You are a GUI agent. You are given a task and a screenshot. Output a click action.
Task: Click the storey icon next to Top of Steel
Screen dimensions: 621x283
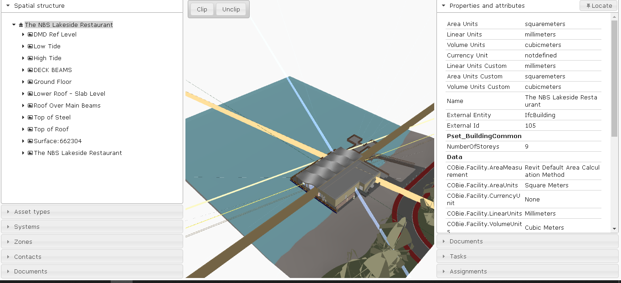click(x=30, y=117)
